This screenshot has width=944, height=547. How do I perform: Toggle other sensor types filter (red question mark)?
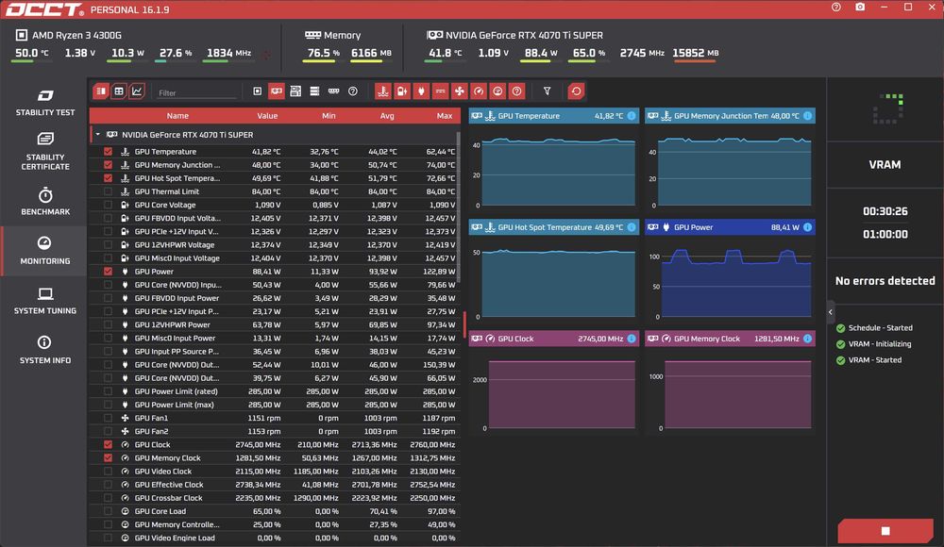(516, 91)
